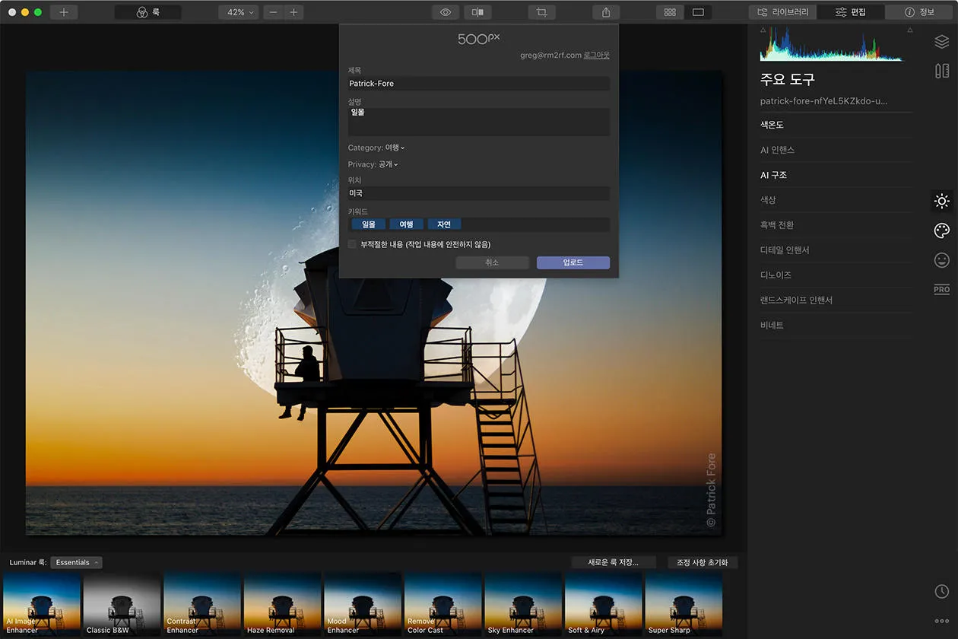958x639 pixels.
Task: Open the 42% zoom level dropdown
Action: click(239, 12)
